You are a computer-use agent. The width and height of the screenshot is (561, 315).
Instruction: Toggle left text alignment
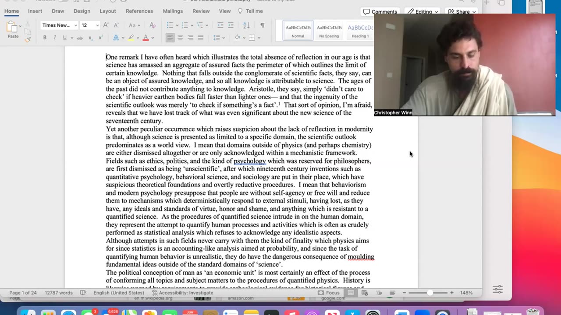[x=170, y=38]
